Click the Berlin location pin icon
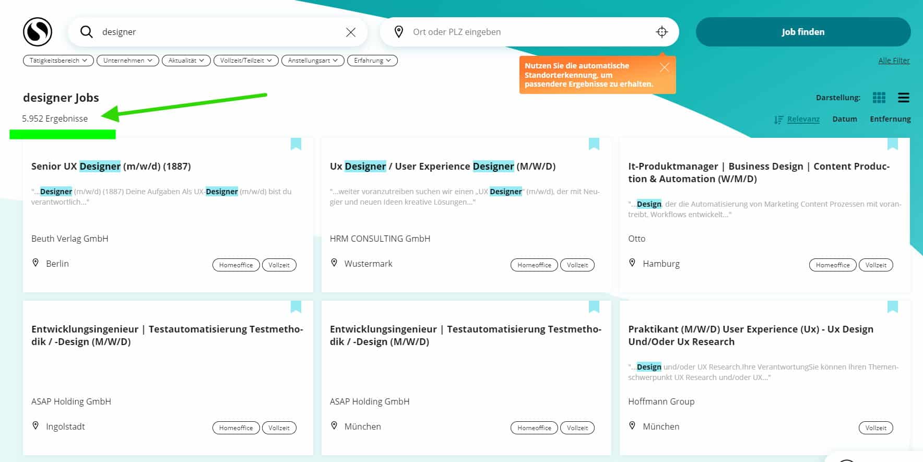This screenshot has height=462, width=923. pyautogui.click(x=35, y=263)
